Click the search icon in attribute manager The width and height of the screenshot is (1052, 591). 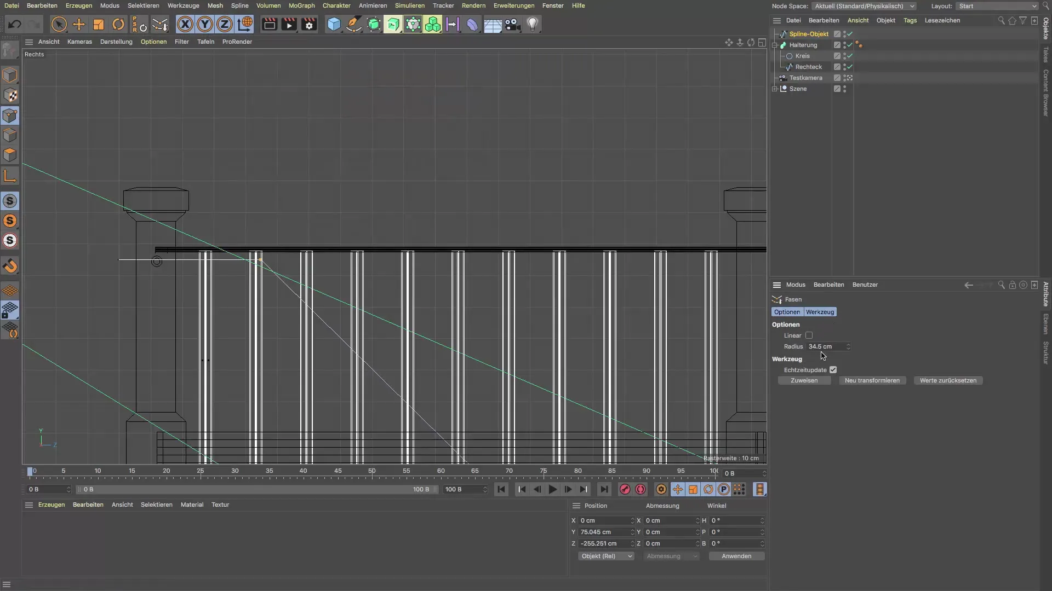(x=1001, y=285)
